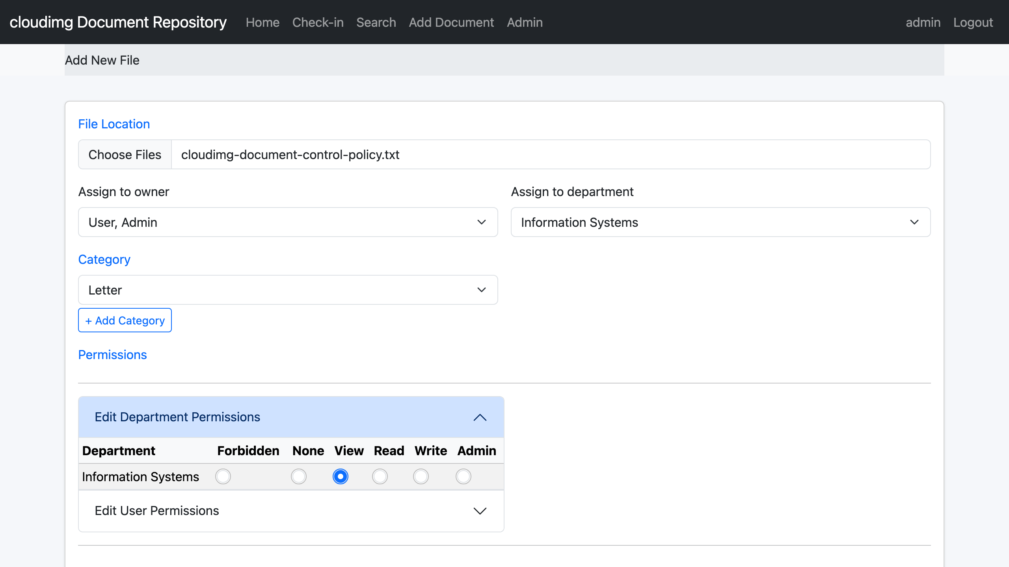Click the File Location label
Viewport: 1009px width, 567px height.
[x=114, y=124]
